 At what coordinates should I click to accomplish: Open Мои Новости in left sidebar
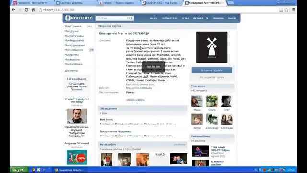[72, 60]
